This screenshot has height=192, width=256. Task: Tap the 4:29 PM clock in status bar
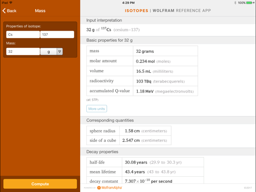coord(128,3)
